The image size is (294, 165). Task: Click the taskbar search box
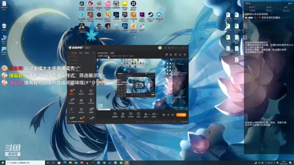point(25,163)
